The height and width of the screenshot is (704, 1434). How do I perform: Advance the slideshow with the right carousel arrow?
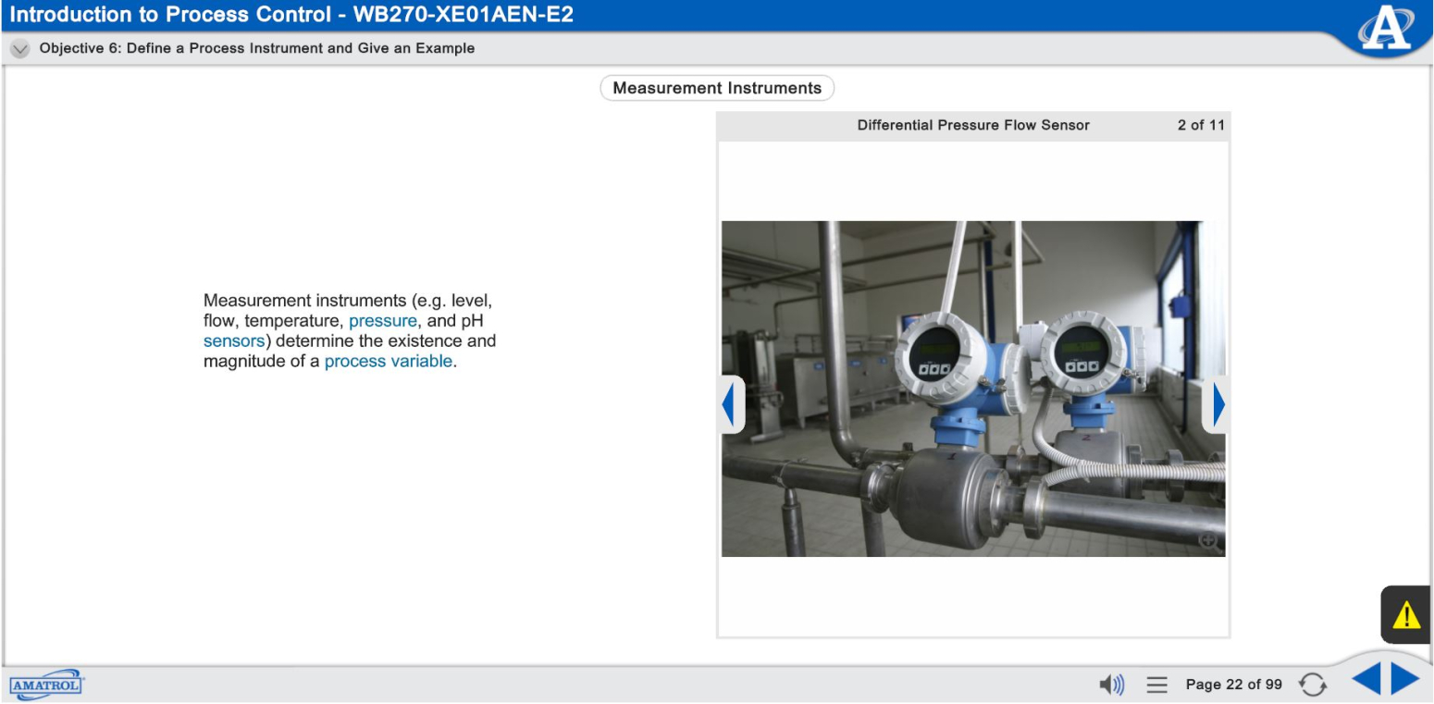tap(1219, 403)
